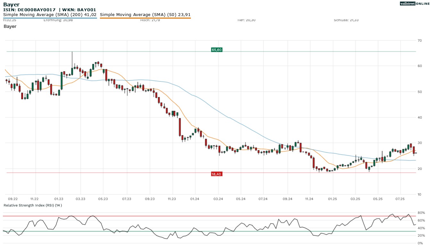Click price axis label 30

pos(419,143)
